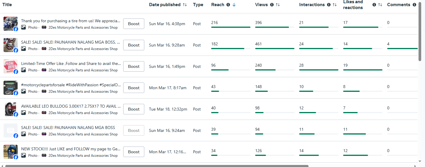
Task: Click the Title column header
Action: coord(7,5)
